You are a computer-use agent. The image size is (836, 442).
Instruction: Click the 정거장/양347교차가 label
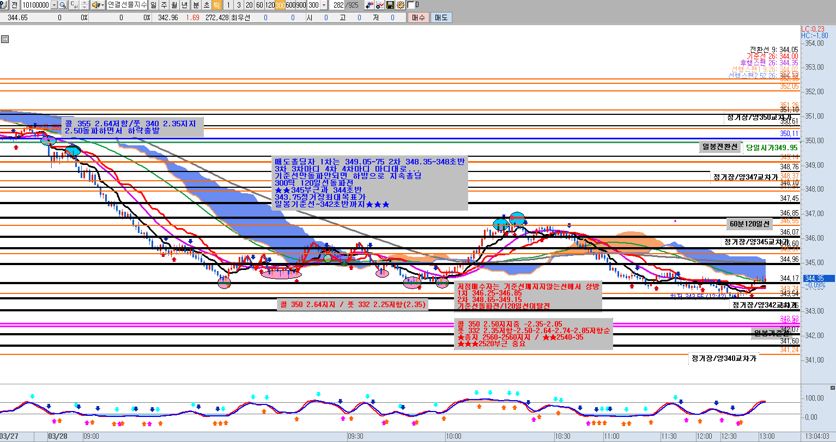pos(745,177)
